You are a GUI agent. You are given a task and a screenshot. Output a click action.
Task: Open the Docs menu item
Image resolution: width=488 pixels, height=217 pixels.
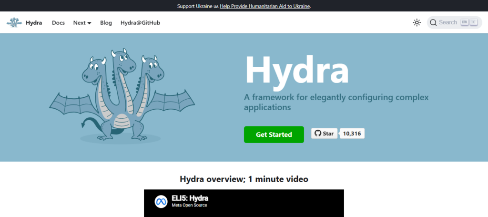tap(58, 23)
